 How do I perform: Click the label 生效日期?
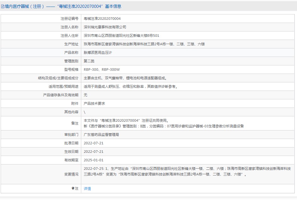(71, 152)
